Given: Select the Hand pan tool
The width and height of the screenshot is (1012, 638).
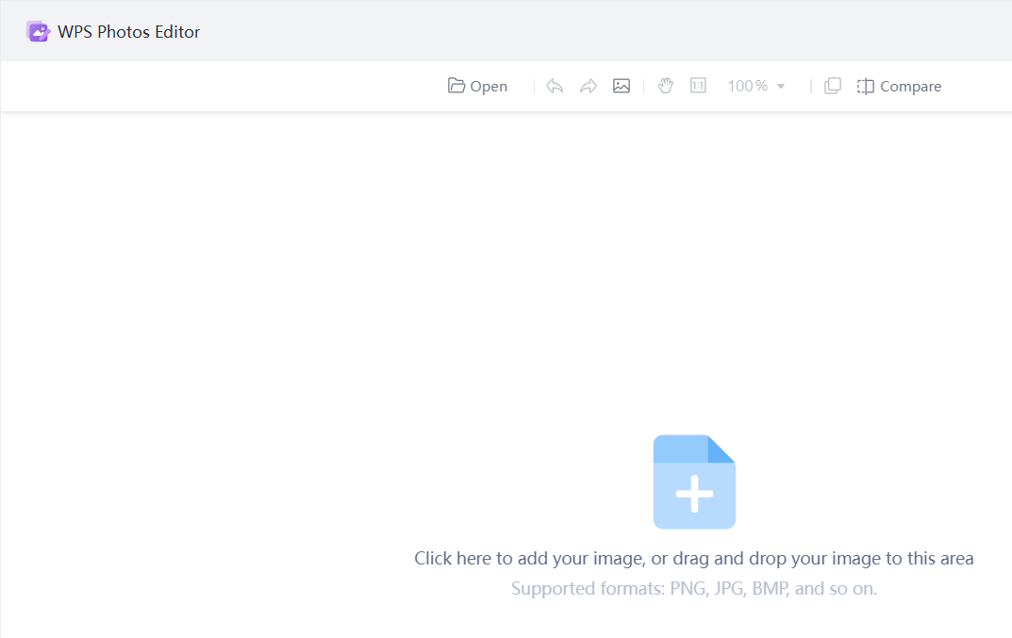Looking at the screenshot, I should [665, 85].
